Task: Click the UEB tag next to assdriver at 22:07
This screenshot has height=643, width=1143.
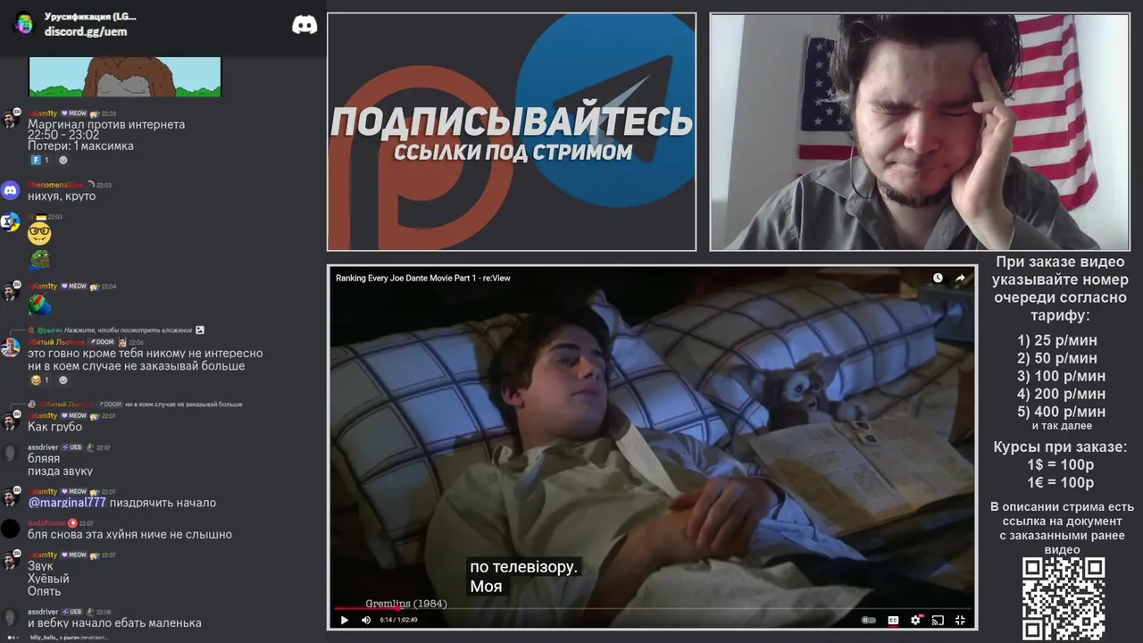Action: click(72, 447)
